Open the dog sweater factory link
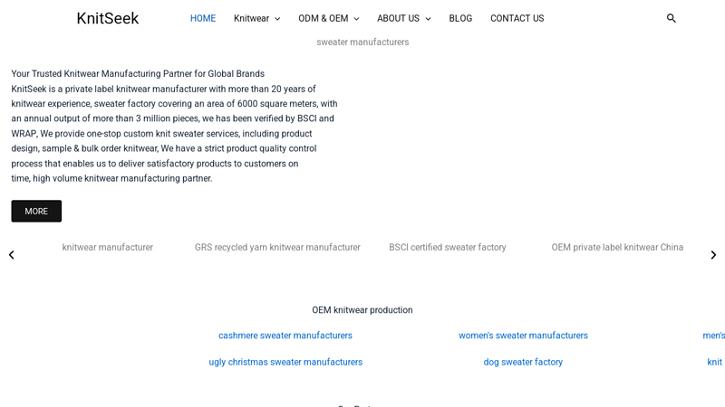 [x=523, y=362]
